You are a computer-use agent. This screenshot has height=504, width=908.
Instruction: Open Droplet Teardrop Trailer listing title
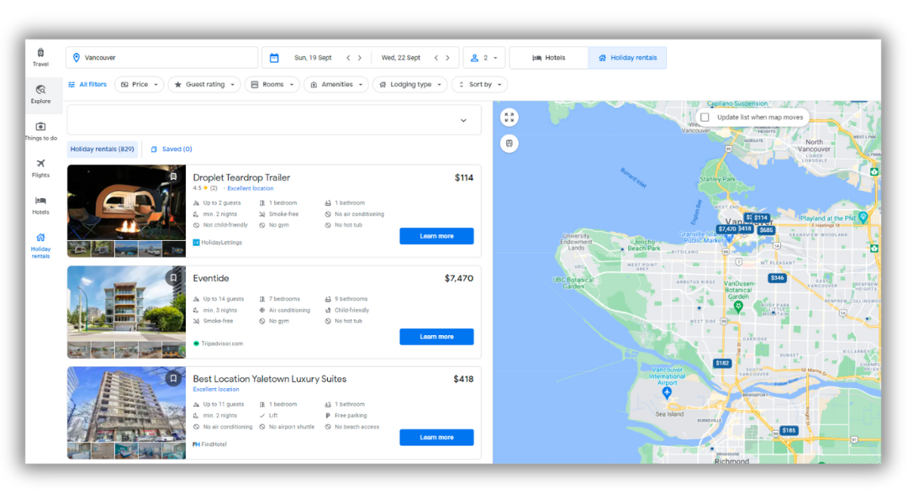[241, 177]
